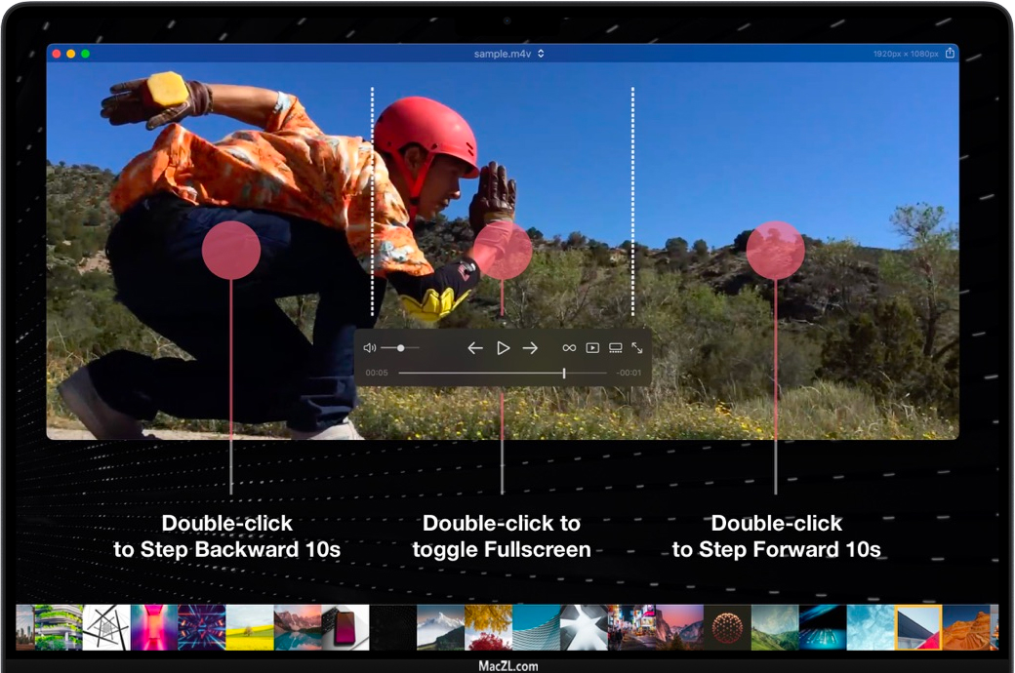Select the black-and-white geometric lines thumbnail
Image resolution: width=1015 pixels, height=673 pixels.
pyautogui.click(x=106, y=627)
